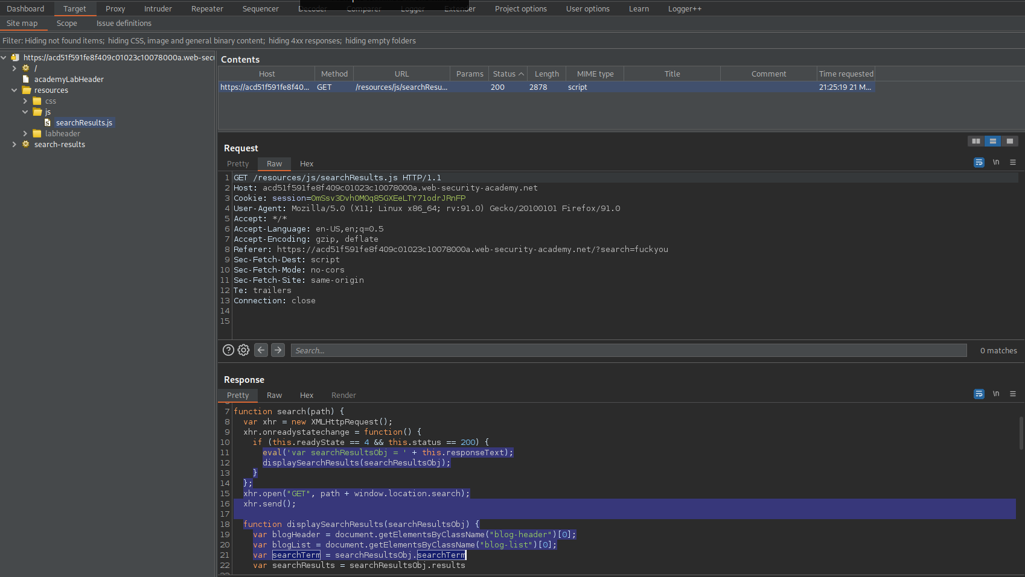Viewport: 1025px width, 577px height.
Task: Toggle word wrap in Request pane
Action: coord(979,162)
